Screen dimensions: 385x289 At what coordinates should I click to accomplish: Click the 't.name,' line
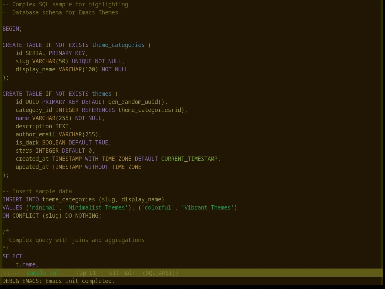point(27,264)
